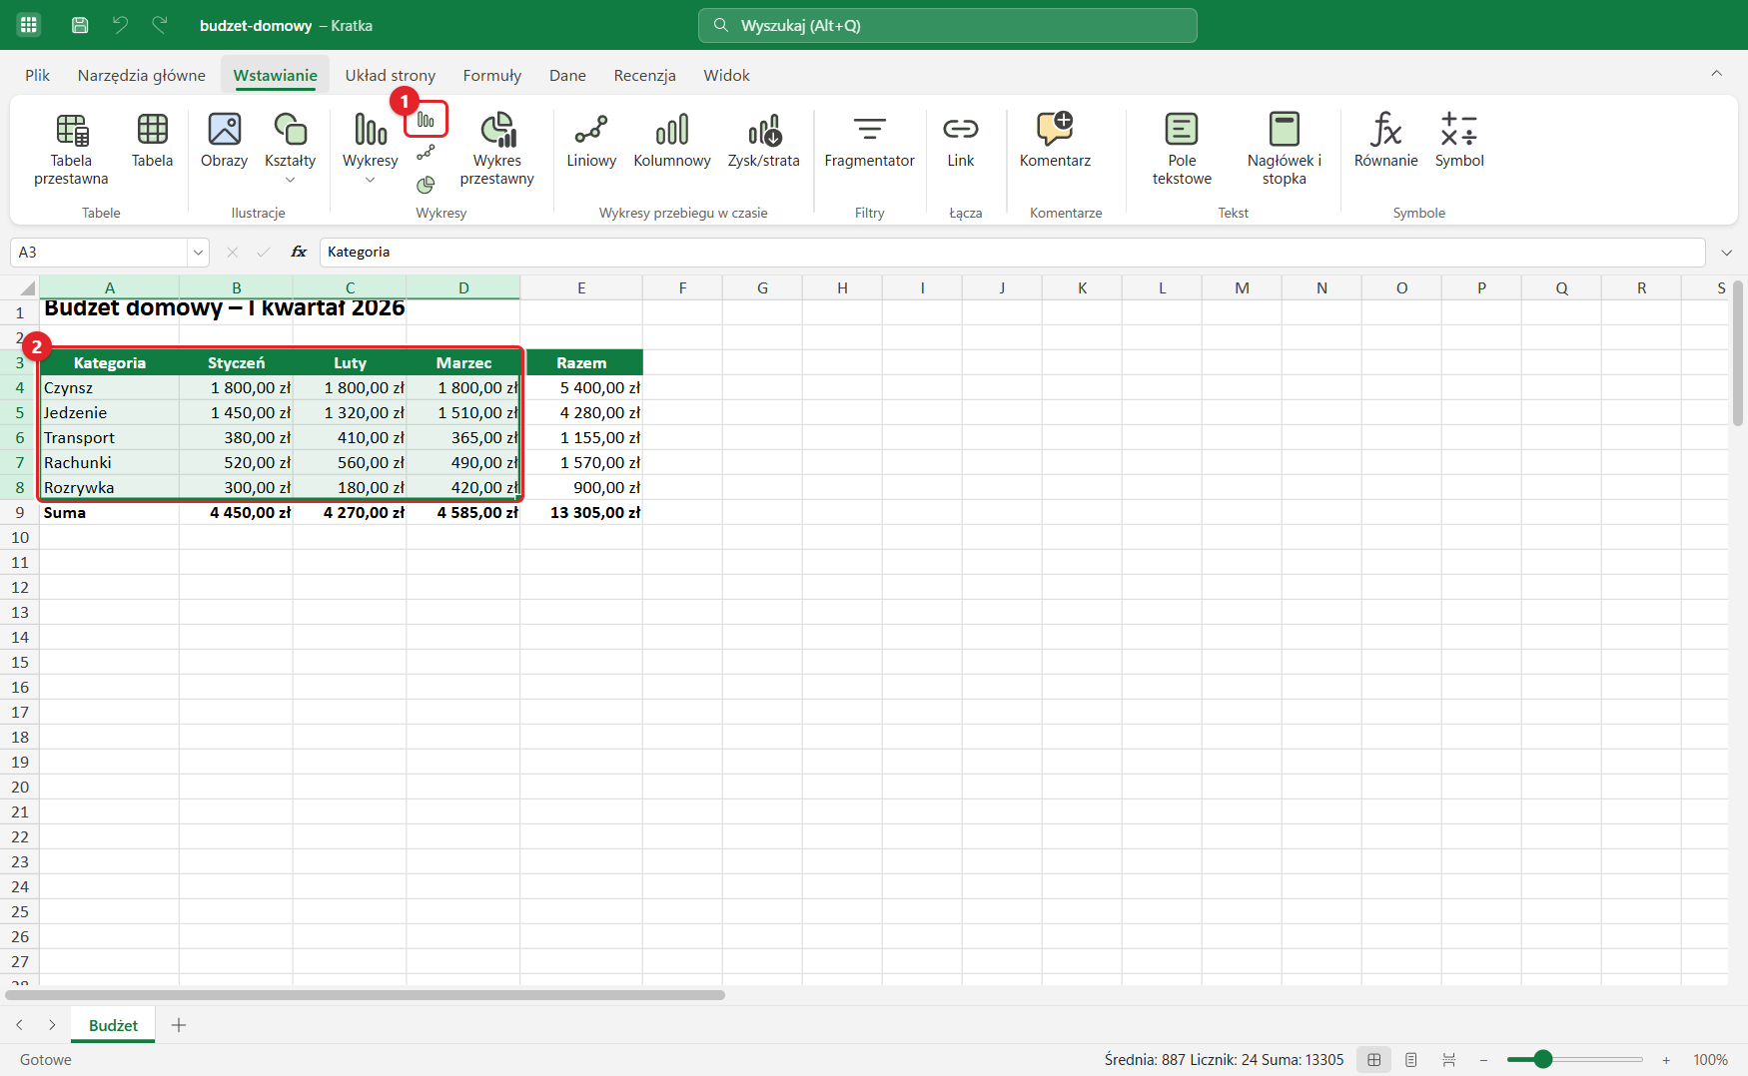Insert a Tabela table
Viewport: 1748px width, 1076px height.
coord(152,140)
